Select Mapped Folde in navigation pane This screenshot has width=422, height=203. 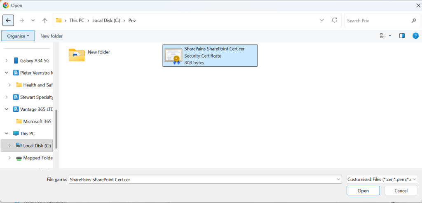point(38,158)
